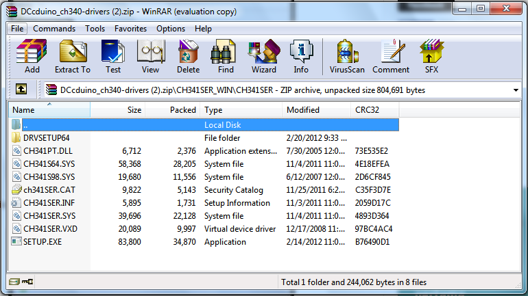Open the File menu
Image resolution: width=528 pixels, height=296 pixels.
click(x=17, y=29)
